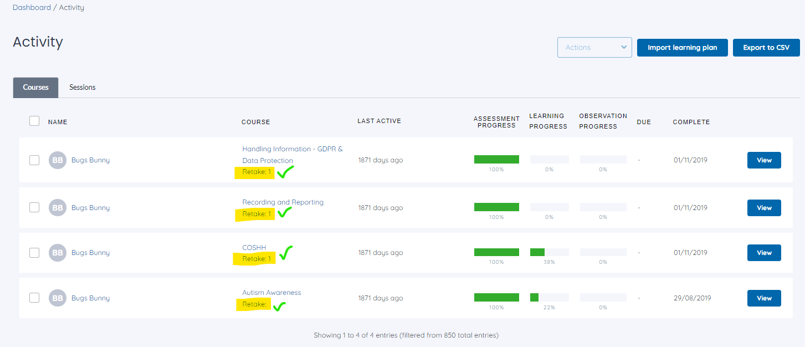
Task: Click the COSHH learning progress bar
Action: pyautogui.click(x=549, y=252)
